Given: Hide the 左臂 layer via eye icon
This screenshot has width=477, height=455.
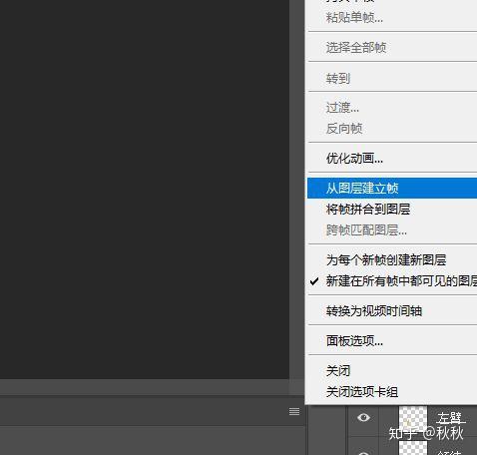Looking at the screenshot, I should pos(363,417).
